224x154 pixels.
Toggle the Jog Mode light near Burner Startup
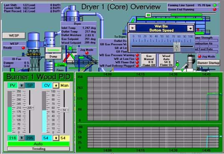[200, 56]
